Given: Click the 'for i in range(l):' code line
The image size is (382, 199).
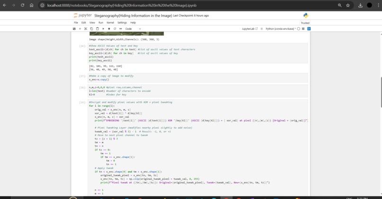Looking at the screenshot, I should point(101,106).
